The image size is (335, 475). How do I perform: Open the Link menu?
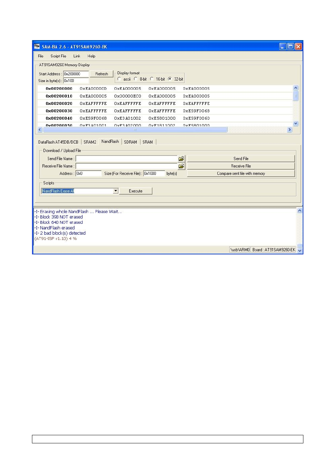(x=77, y=56)
